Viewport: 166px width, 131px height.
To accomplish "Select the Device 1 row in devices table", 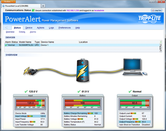I will click(x=82, y=45).
